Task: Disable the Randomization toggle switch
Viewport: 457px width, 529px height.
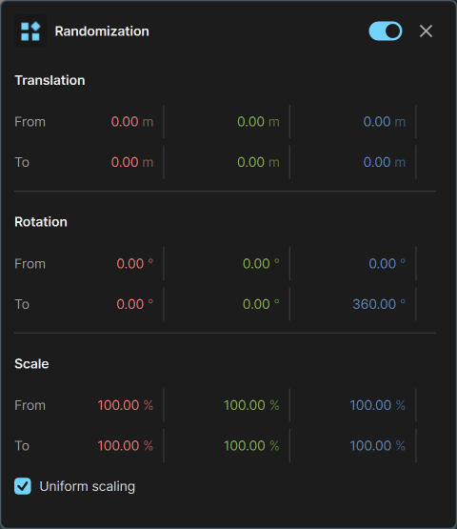Action: click(386, 31)
